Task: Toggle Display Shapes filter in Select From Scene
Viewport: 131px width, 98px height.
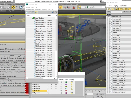Action: pyautogui.click(x=110, y=9)
